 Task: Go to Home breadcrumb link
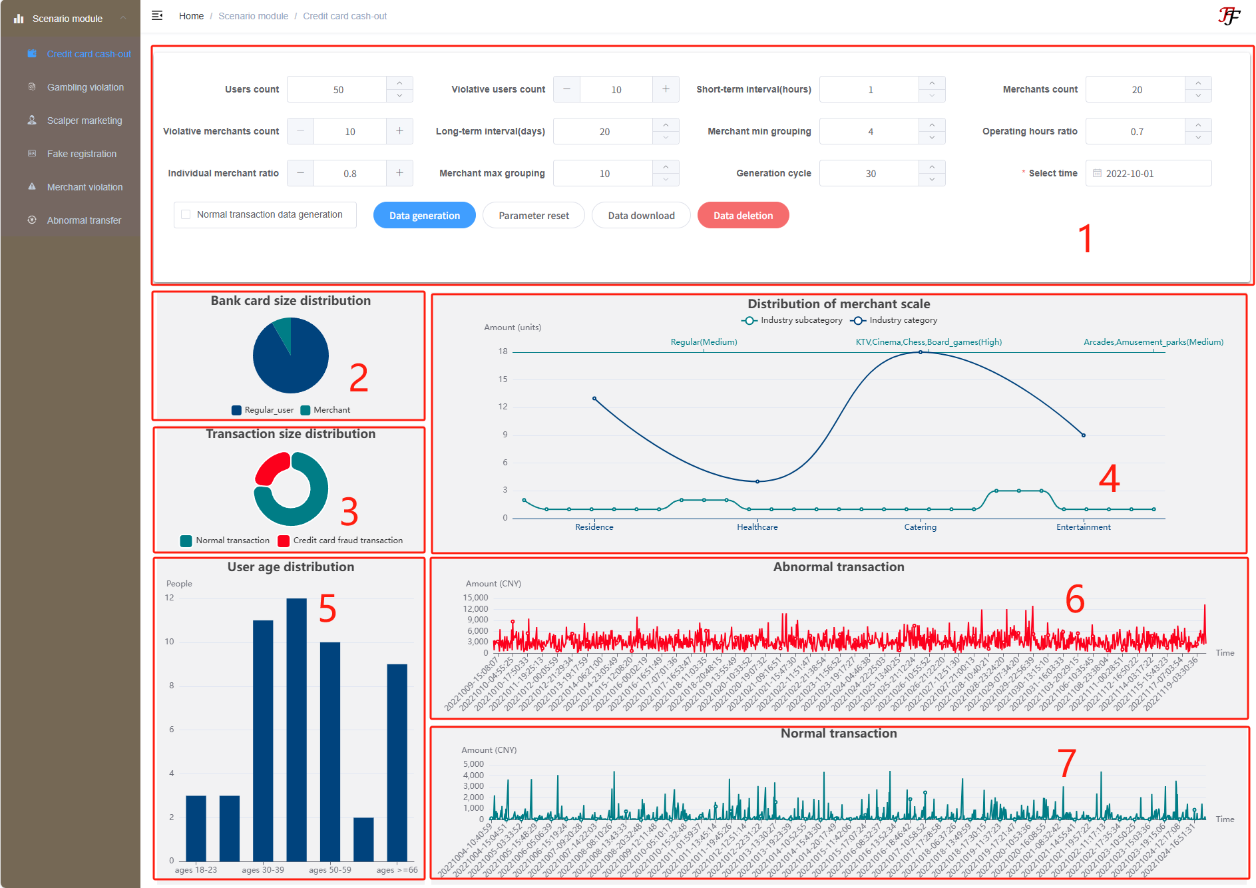[x=191, y=16]
